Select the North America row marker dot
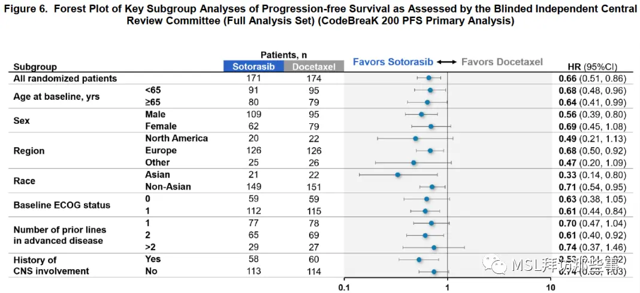 click(x=415, y=138)
